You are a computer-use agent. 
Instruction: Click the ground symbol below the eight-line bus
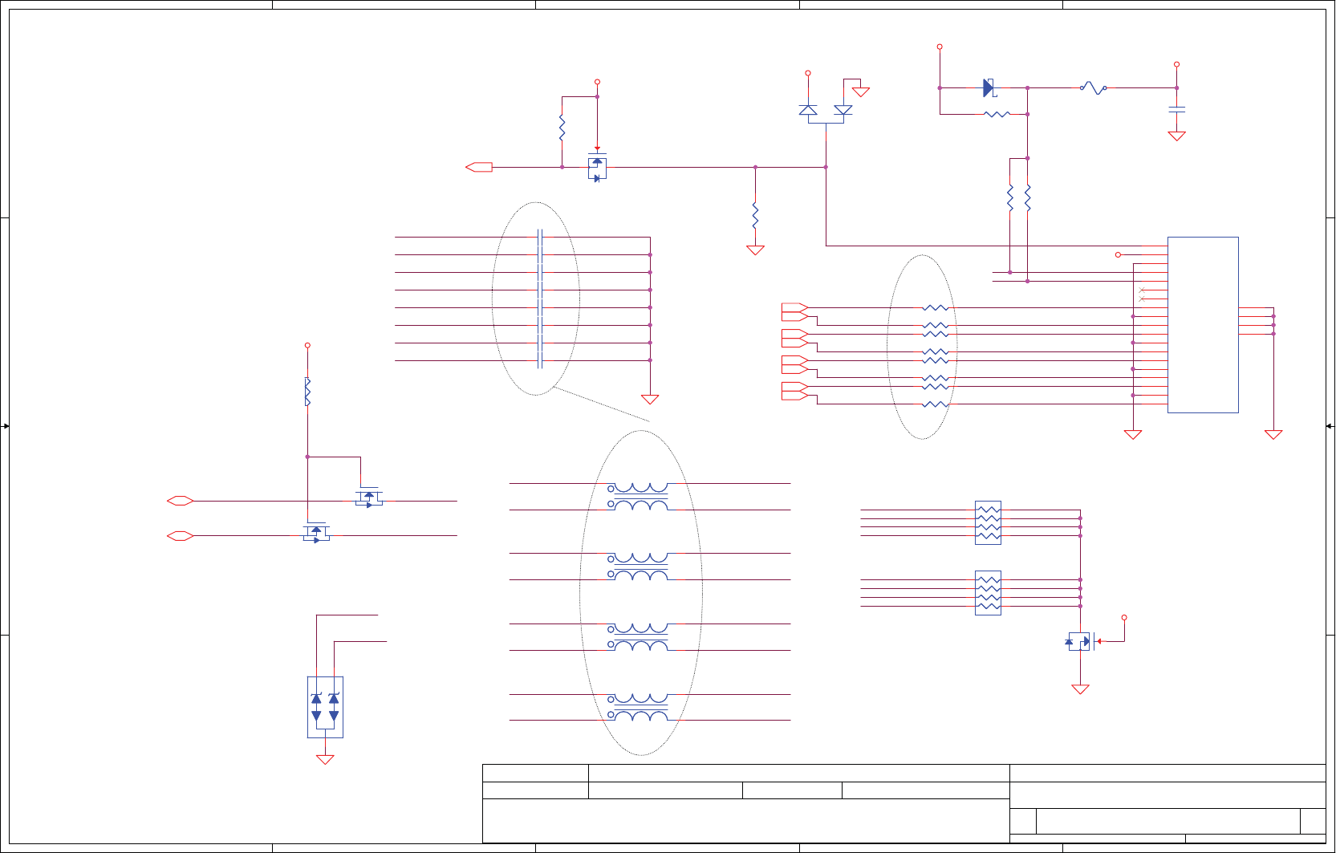click(650, 400)
